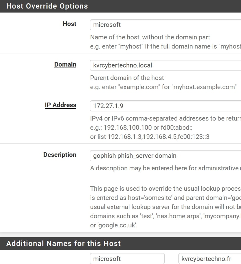Click the example.com domain example line
This screenshot has width=241, height=264.
coord(163,87)
